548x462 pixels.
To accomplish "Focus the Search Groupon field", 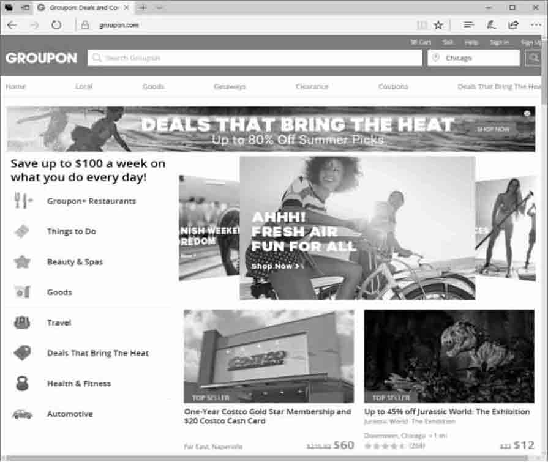I will tap(255, 58).
